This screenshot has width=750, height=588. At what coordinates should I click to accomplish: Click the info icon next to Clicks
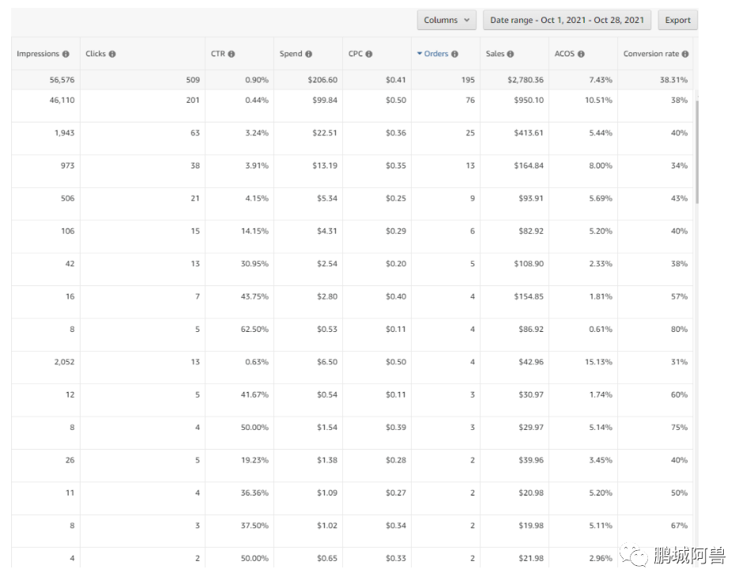coord(112,55)
